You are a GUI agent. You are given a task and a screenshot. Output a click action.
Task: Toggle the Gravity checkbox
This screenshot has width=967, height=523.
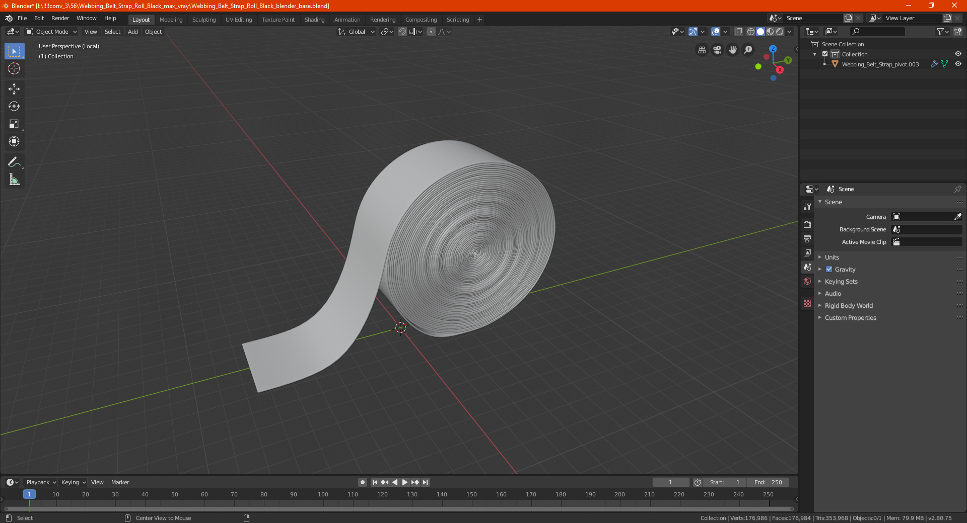(829, 269)
